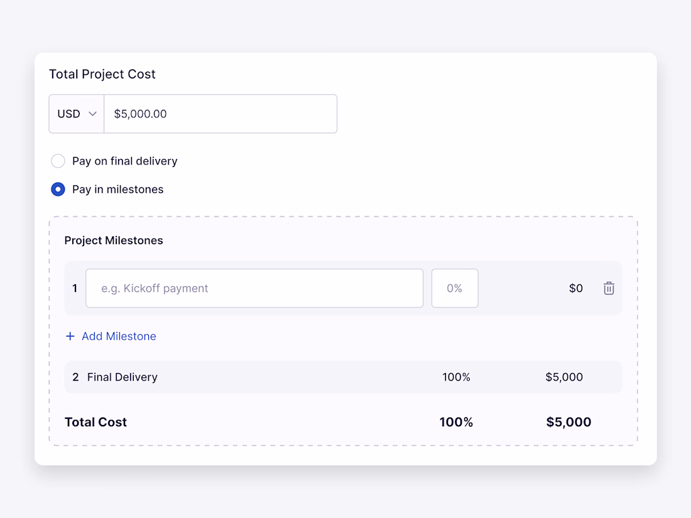Image resolution: width=691 pixels, height=518 pixels.
Task: Click the number 1 milestone index
Action: point(75,288)
